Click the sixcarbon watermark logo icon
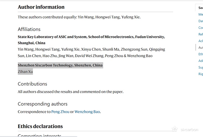This screenshot has height=137, width=203. [x=175, y=129]
